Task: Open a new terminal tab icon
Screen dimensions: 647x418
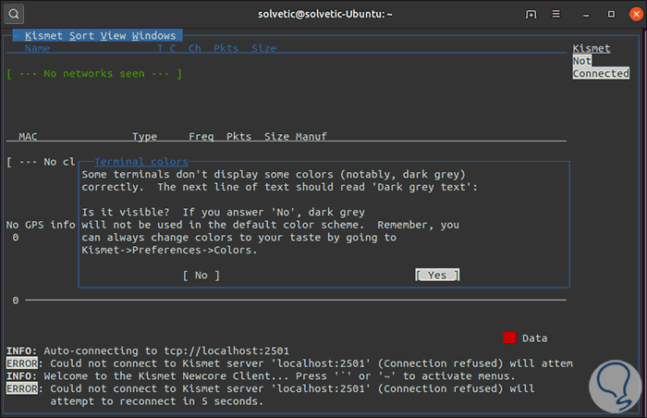Action: (x=531, y=15)
